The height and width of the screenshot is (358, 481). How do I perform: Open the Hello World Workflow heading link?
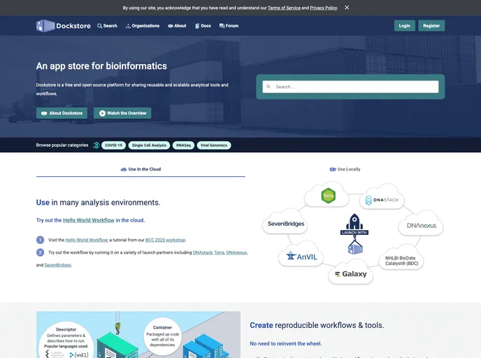point(89,220)
